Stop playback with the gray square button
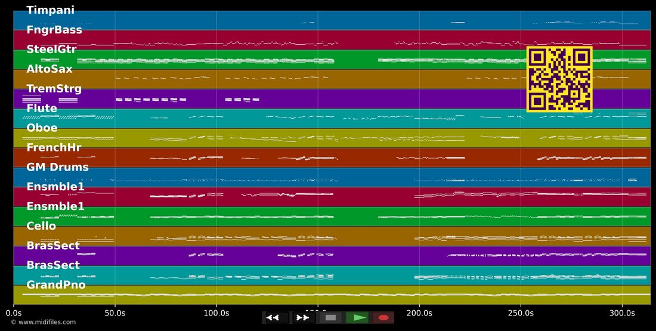The width and height of the screenshot is (656, 331). (x=330, y=318)
